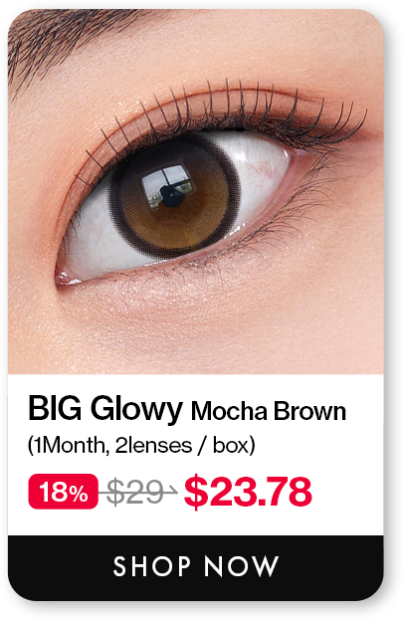Select the 18% discount badge
The height and width of the screenshot is (620, 404).
63,492
